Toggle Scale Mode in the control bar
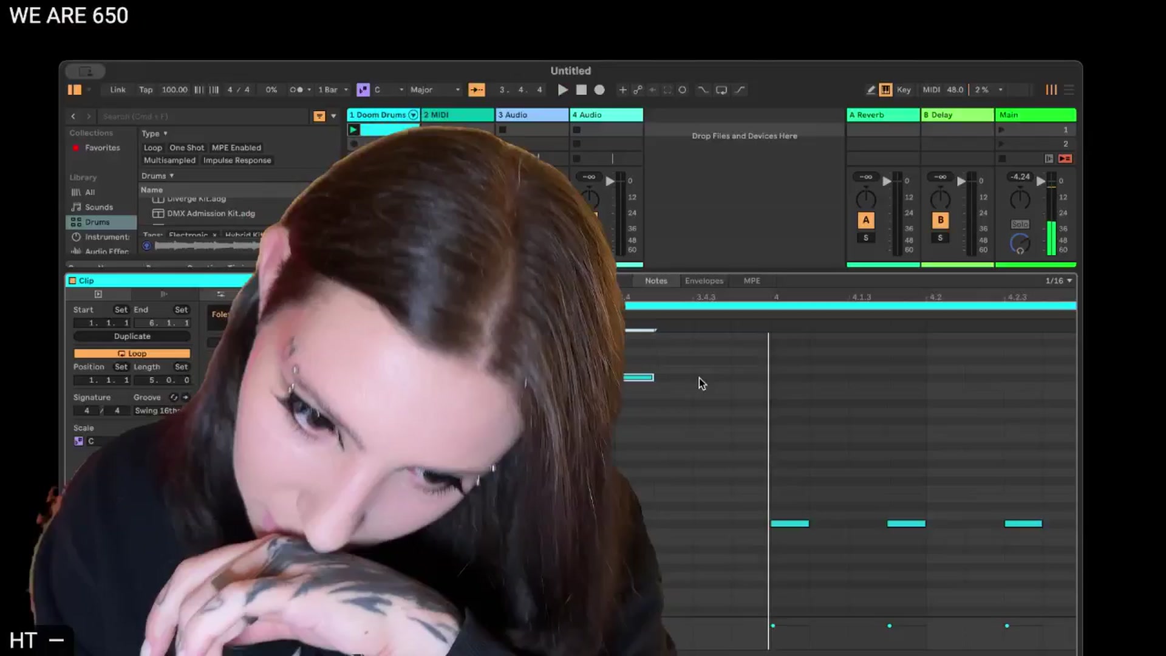1166x656 pixels. click(x=363, y=90)
